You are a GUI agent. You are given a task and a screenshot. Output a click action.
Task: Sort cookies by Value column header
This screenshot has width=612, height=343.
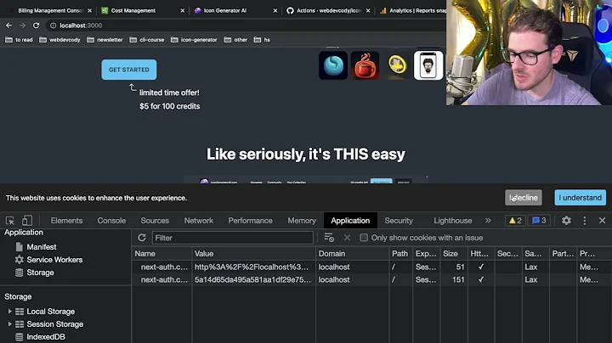coord(253,254)
